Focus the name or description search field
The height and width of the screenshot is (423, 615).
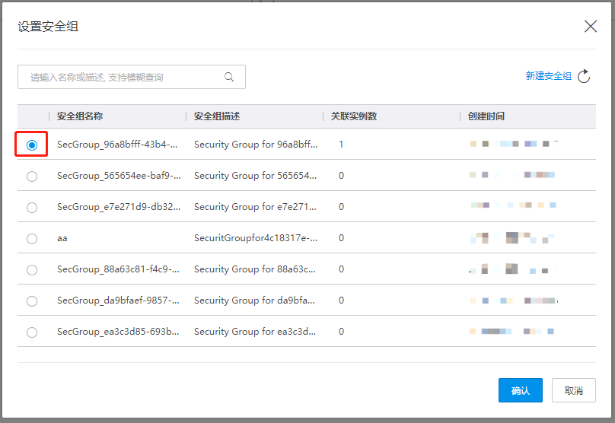tap(122, 77)
